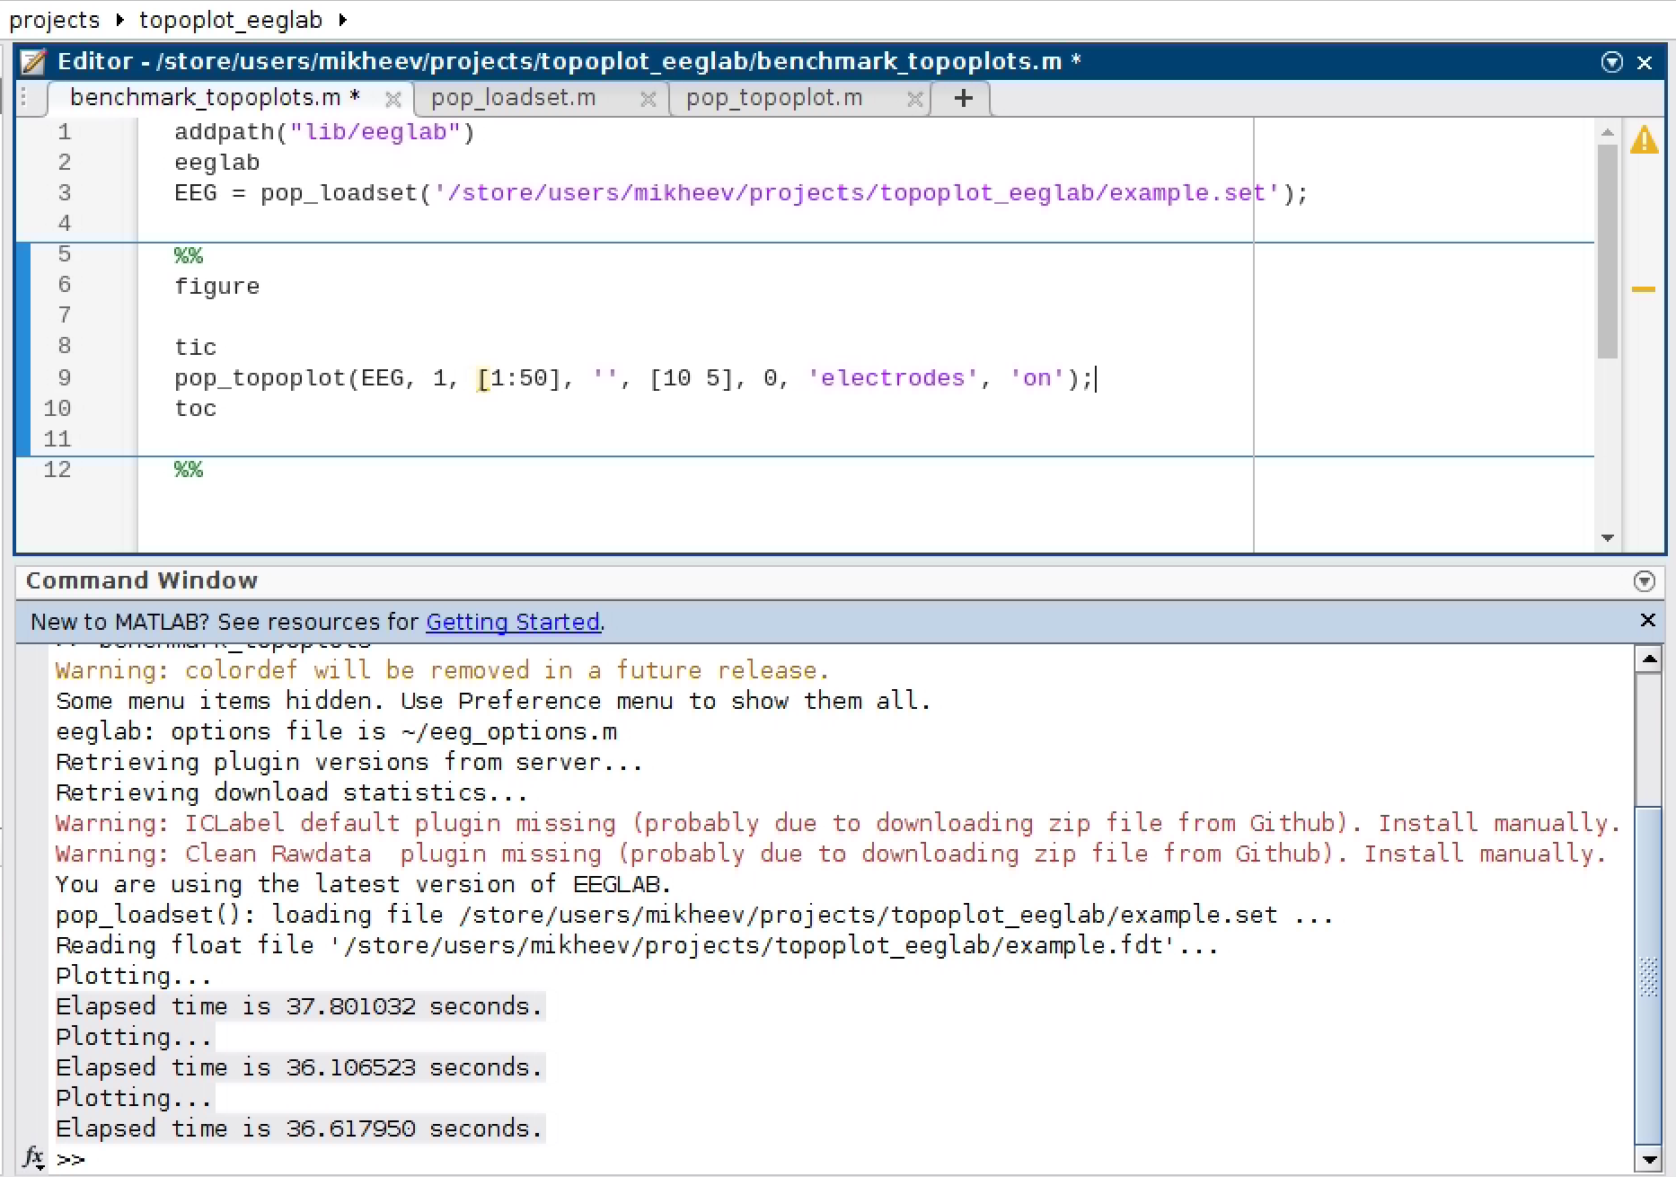Image resolution: width=1676 pixels, height=1177 pixels.
Task: Switch to the pop_loadset.m tab
Action: [513, 98]
